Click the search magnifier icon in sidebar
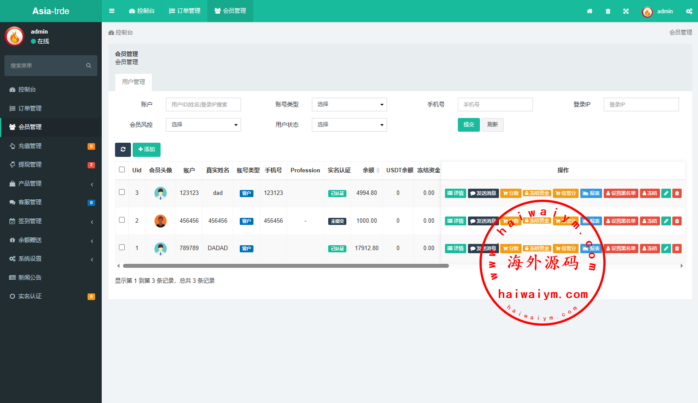698x403 pixels. [x=88, y=65]
